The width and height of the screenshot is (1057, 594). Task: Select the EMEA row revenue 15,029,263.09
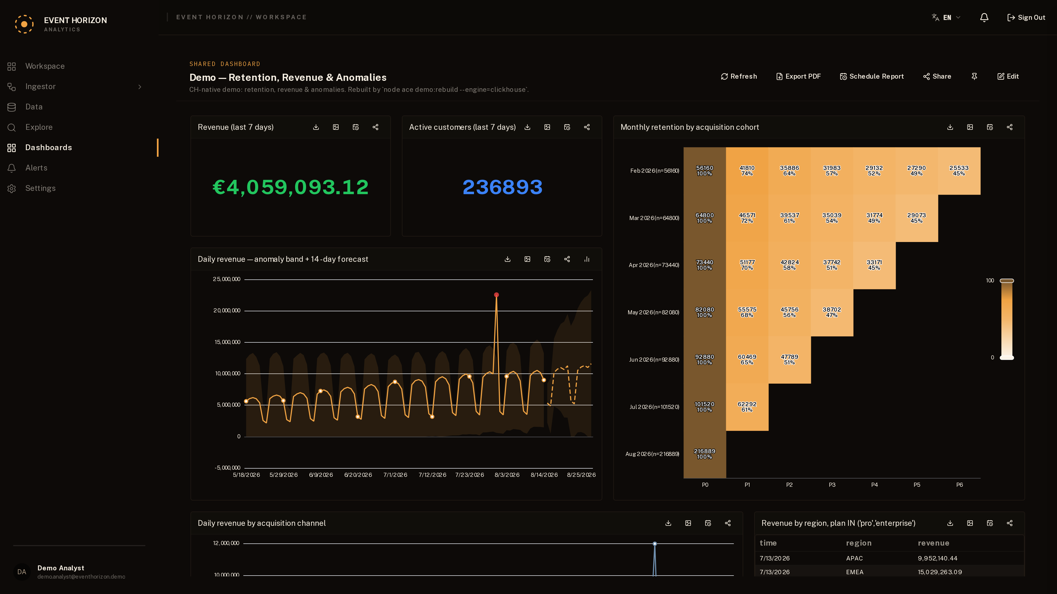(x=940, y=572)
